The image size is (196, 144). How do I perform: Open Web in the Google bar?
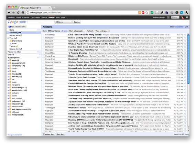click(x=58, y=18)
